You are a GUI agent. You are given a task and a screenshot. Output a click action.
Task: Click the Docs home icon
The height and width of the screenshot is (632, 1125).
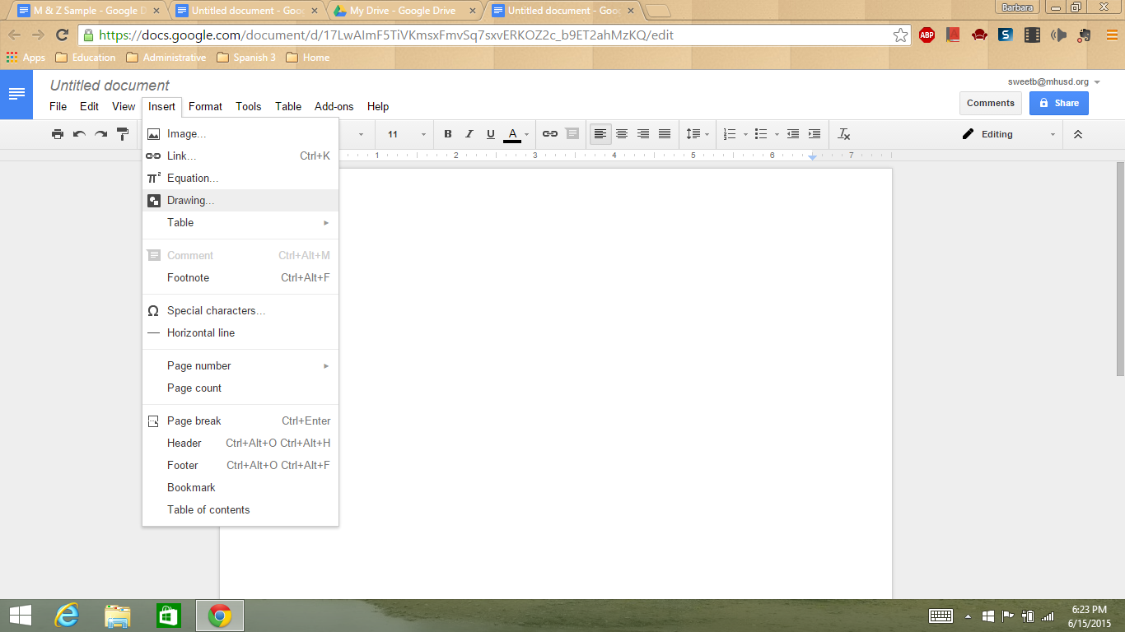[x=16, y=94]
